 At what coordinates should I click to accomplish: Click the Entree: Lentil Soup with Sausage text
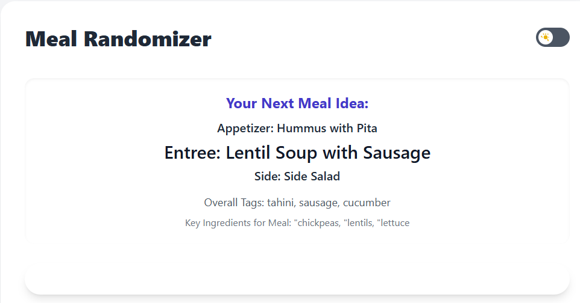[297, 153]
